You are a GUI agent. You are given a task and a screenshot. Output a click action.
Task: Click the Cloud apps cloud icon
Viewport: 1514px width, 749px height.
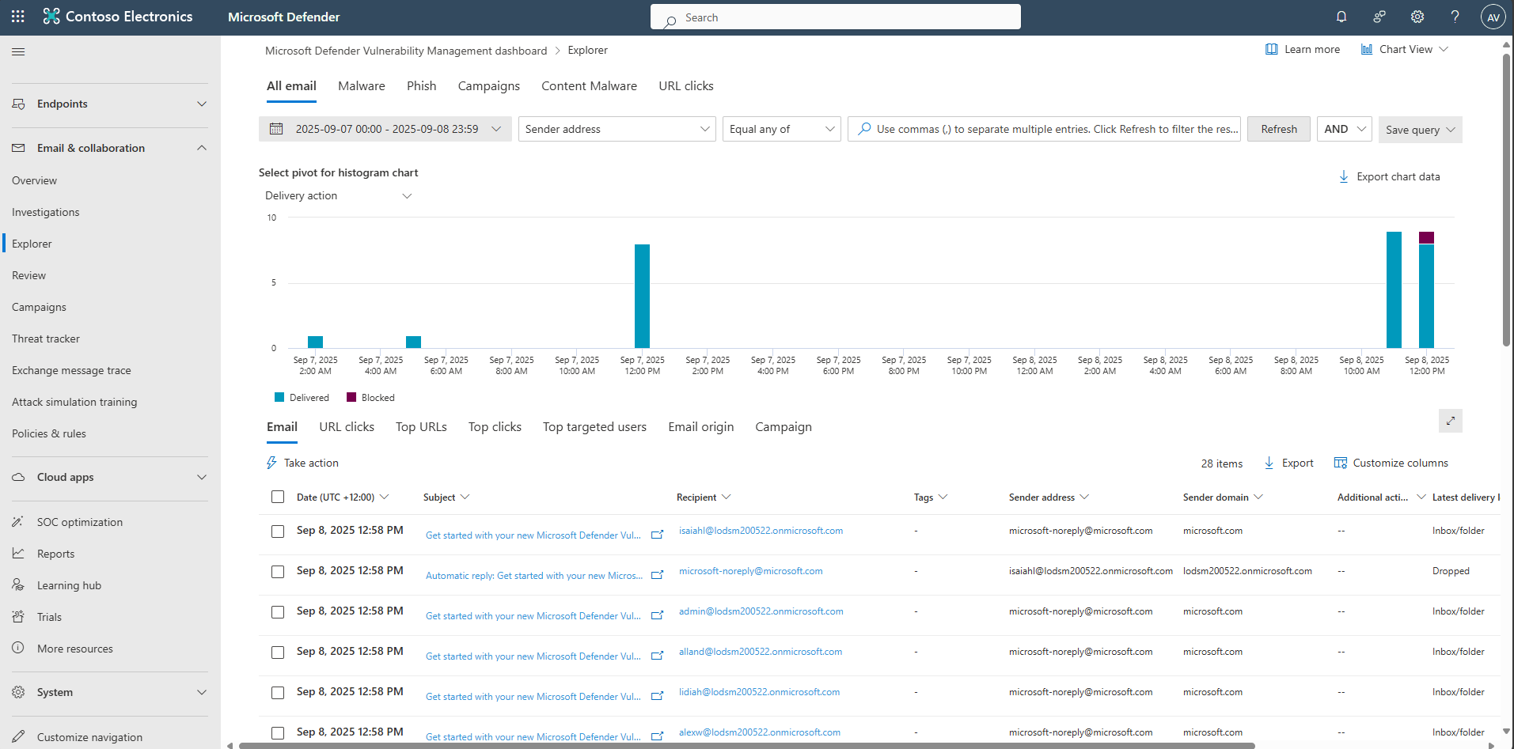[x=18, y=477]
